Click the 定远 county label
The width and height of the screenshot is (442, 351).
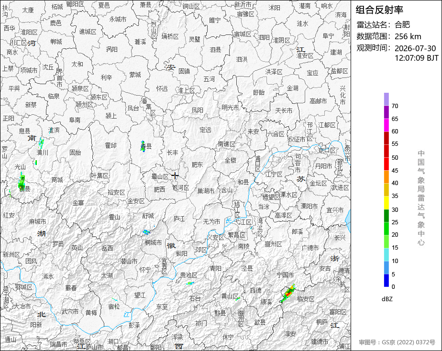(206, 130)
